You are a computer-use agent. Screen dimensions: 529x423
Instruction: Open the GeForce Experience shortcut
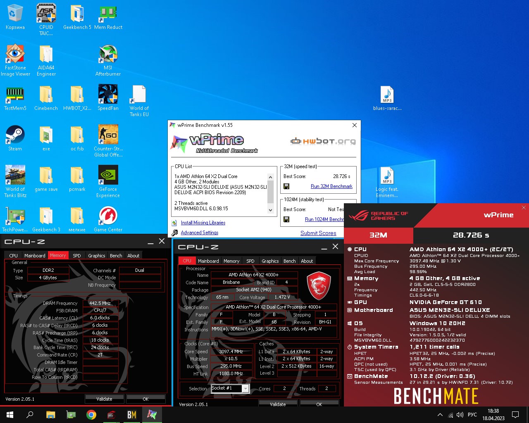(x=108, y=181)
